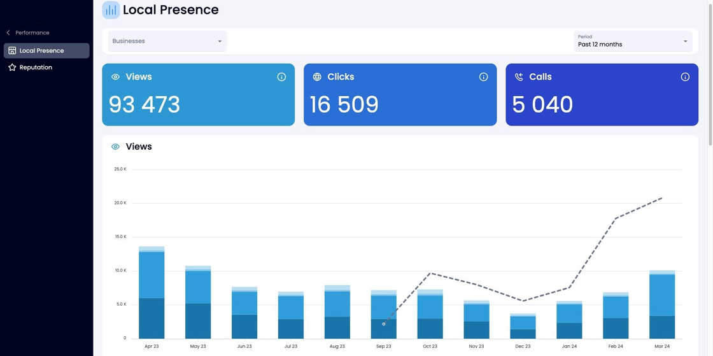Click the May 23 bar in chart

[x=198, y=303]
